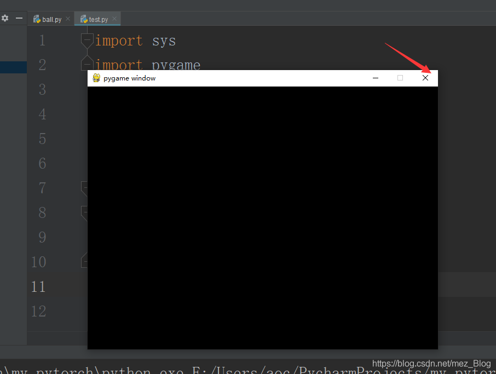Close the test.py editor tab
Viewport: 496px width, 374px height.
114,19
